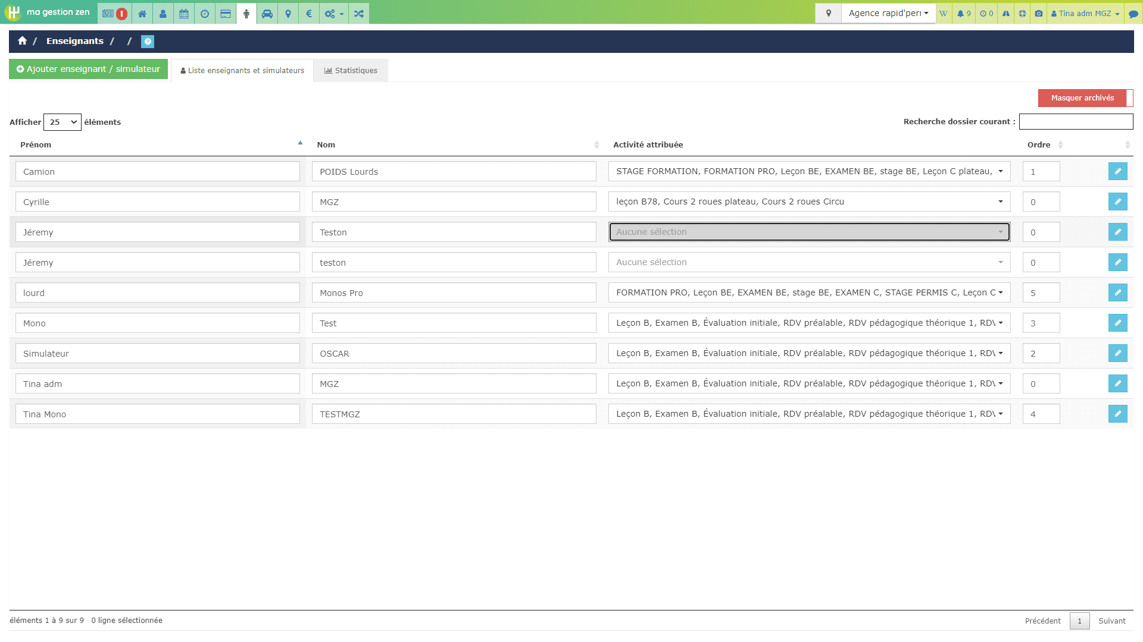Click the shuffle arrows icon
The height and width of the screenshot is (642, 1143).
[x=359, y=14]
